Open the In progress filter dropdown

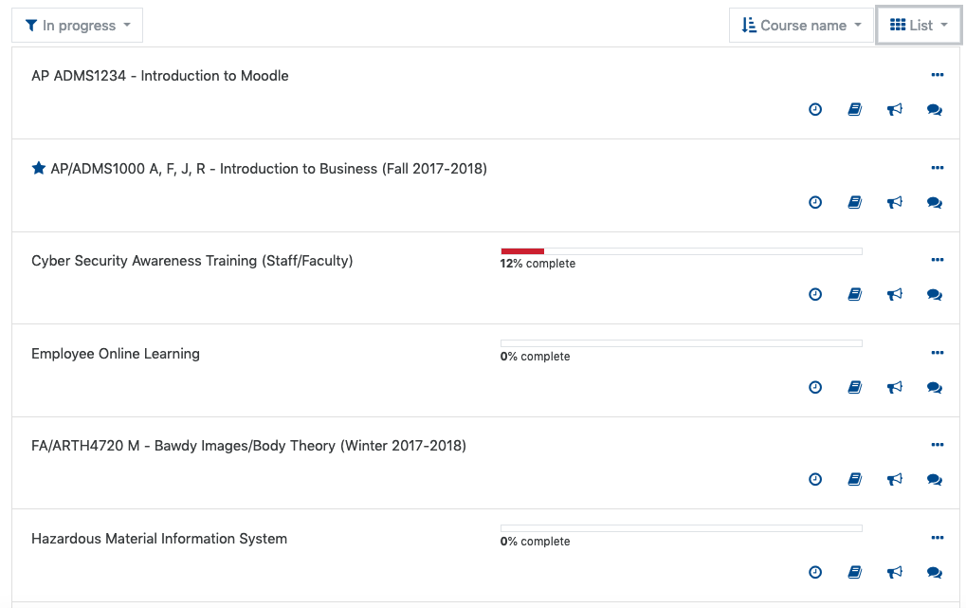pos(77,26)
